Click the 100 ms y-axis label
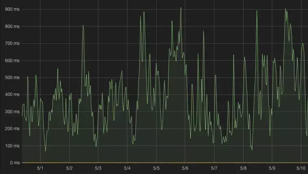Screen dimensions: 308x174 click(x=12, y=146)
